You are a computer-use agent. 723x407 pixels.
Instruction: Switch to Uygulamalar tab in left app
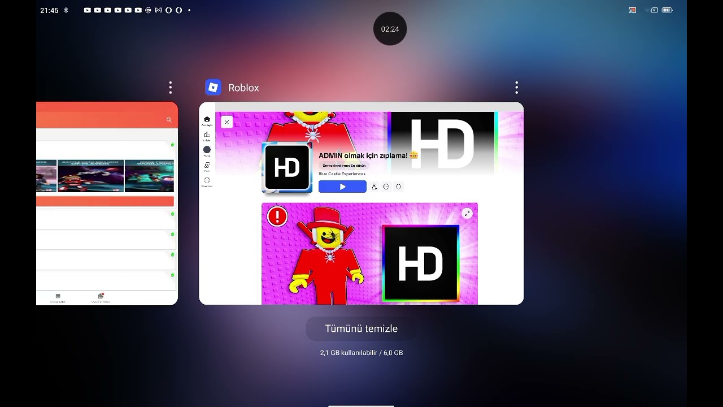tap(101, 298)
